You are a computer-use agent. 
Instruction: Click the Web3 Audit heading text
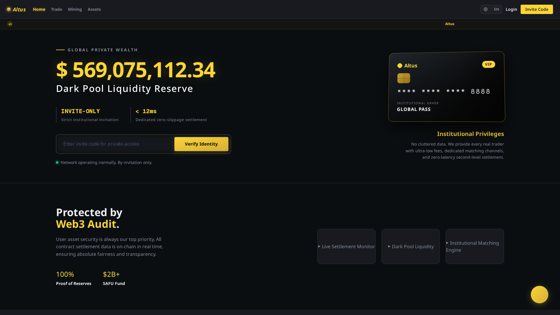tap(86, 224)
